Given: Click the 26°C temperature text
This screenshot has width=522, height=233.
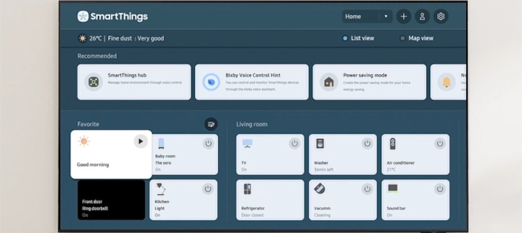Looking at the screenshot, I should click(96, 38).
